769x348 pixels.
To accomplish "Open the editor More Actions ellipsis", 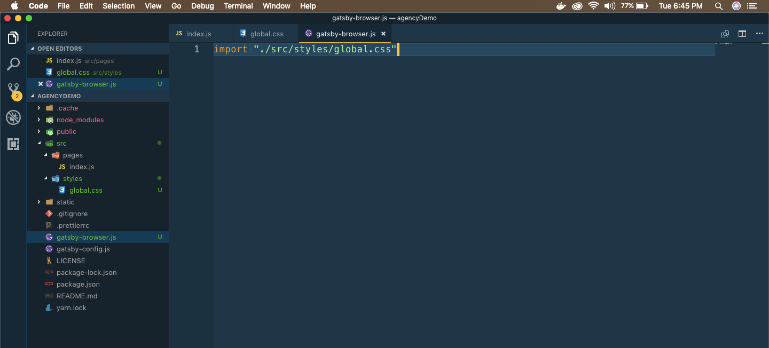I will coord(759,34).
